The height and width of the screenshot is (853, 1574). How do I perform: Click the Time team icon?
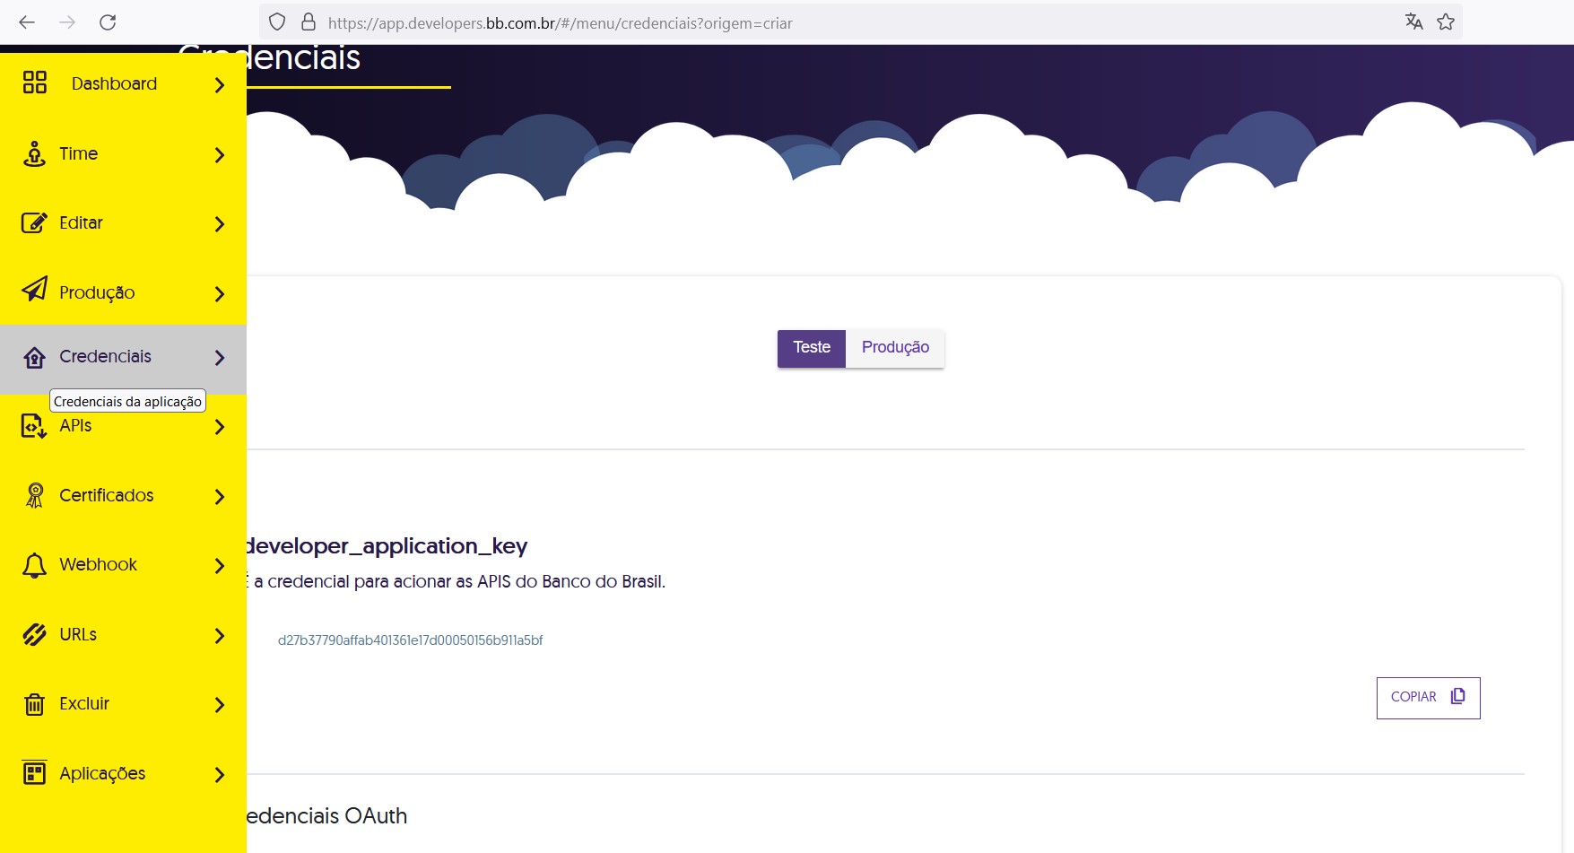tap(35, 154)
